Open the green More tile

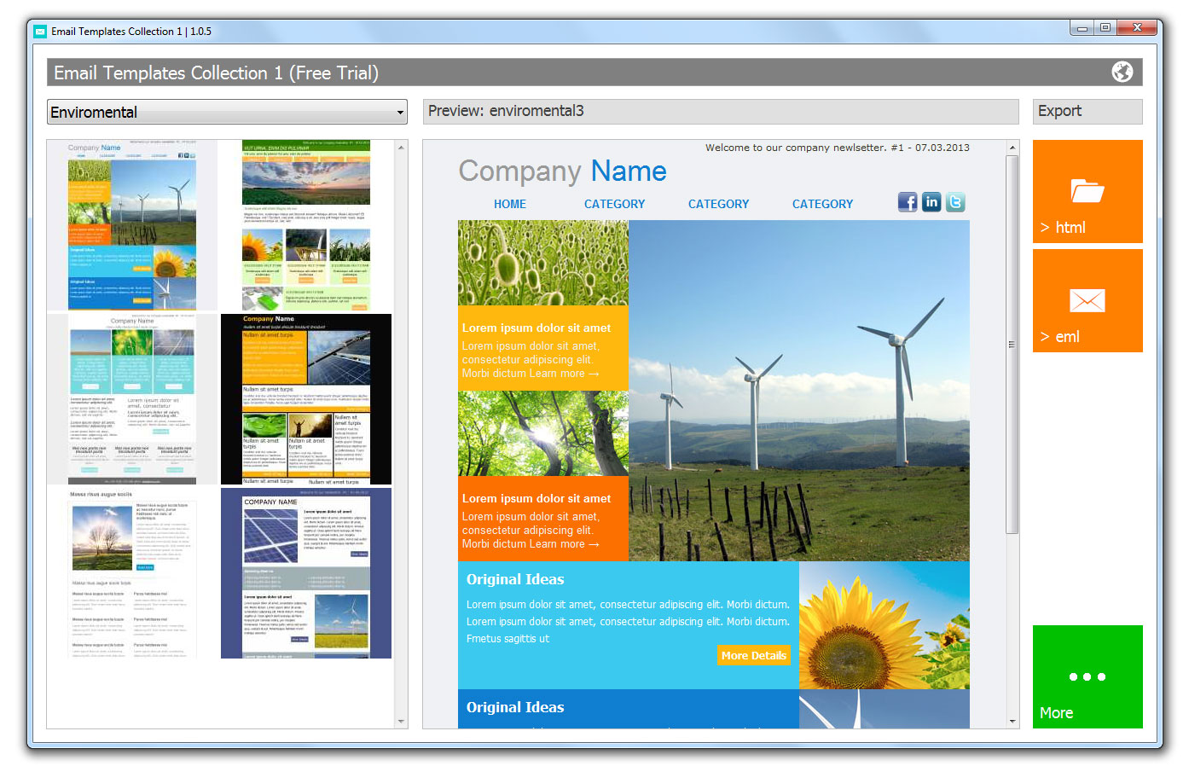(1087, 676)
